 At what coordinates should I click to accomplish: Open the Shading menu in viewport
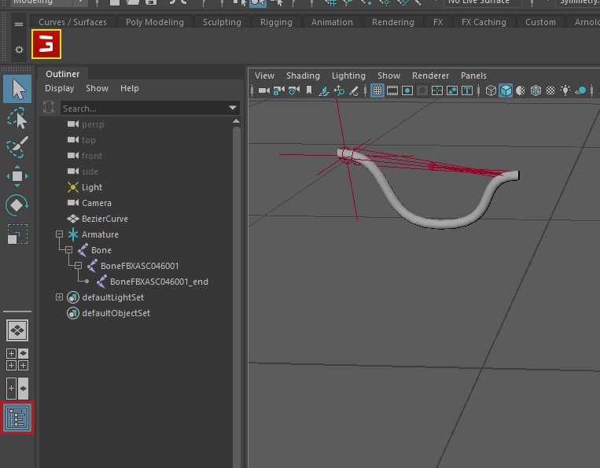303,76
